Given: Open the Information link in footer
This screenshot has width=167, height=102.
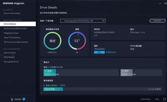Looking at the screenshot, I should 146,99.
